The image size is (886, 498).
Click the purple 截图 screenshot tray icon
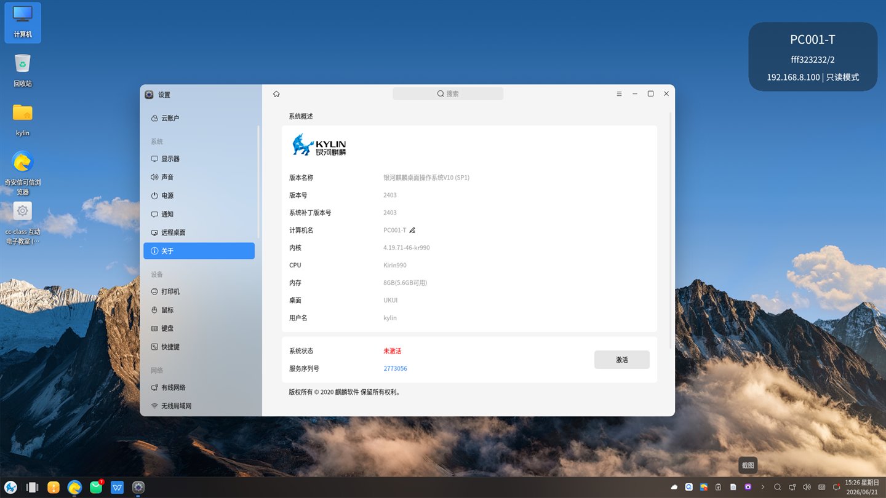coord(748,487)
